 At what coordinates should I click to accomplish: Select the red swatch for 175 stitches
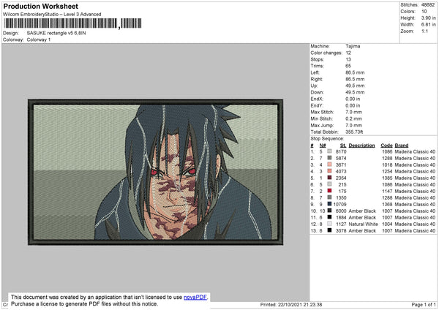pyautogui.click(x=329, y=191)
